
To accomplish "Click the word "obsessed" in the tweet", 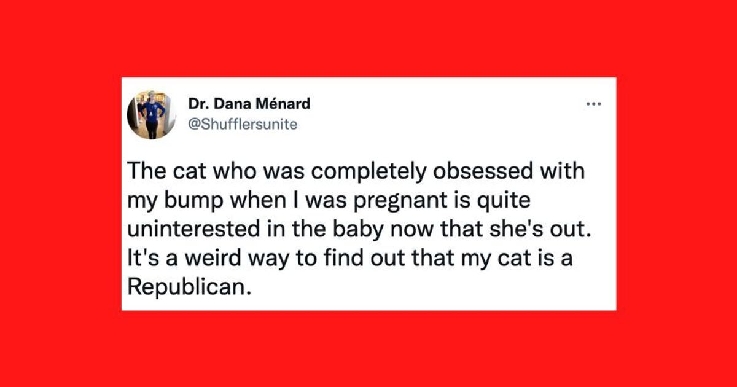I will coord(468,170).
